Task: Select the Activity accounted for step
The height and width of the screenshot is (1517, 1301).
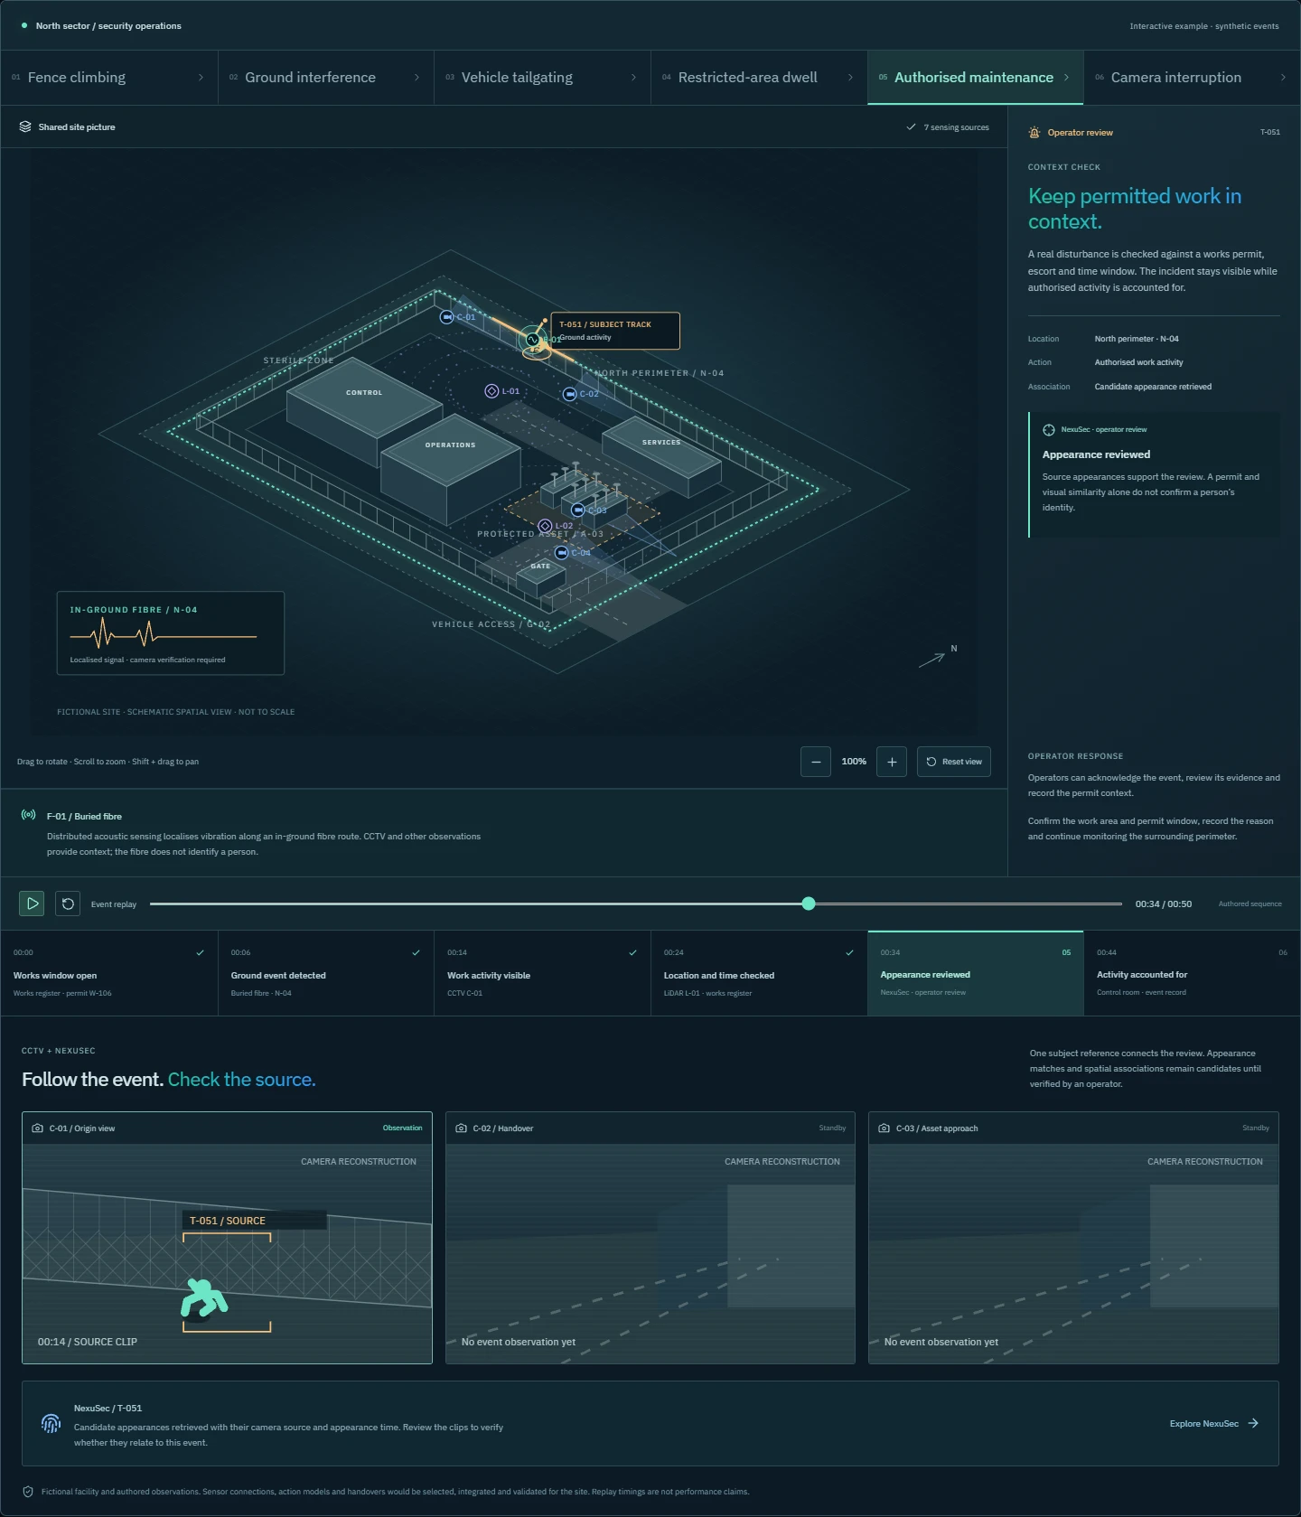Action: point(1192,973)
